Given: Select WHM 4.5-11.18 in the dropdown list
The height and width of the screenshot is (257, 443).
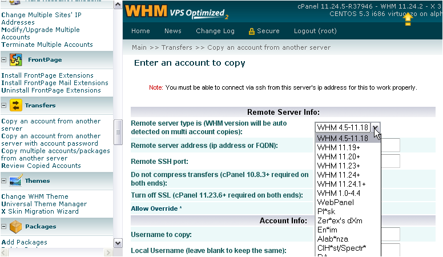Looking at the screenshot, I should [x=348, y=138].
